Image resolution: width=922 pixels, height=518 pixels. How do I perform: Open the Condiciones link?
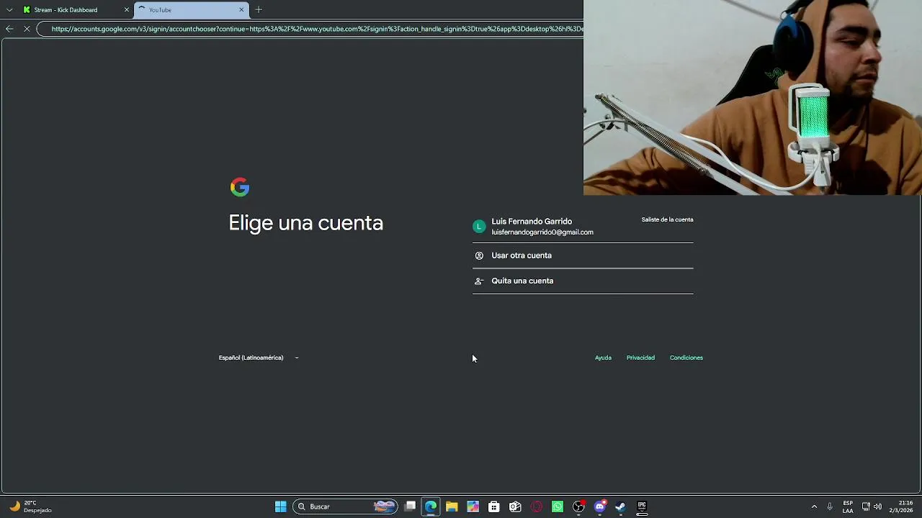click(686, 358)
